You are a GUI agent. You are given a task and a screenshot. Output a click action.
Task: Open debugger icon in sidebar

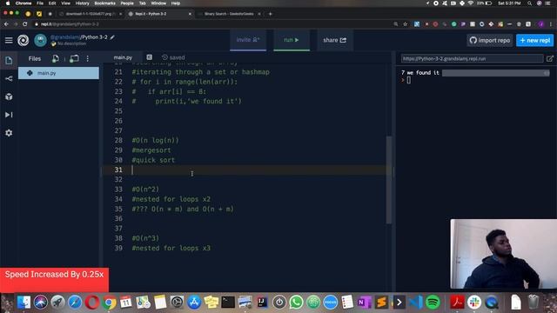(x=9, y=115)
